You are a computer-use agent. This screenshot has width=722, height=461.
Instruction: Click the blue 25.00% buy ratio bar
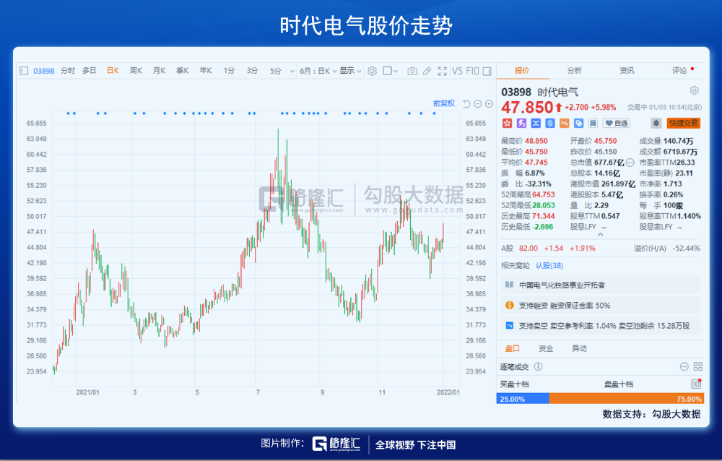[523, 399]
